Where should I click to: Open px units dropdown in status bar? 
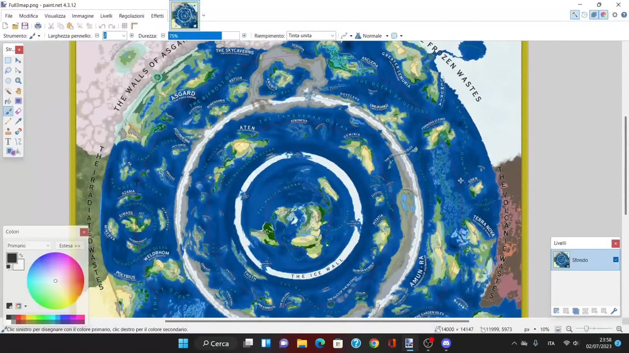530,329
